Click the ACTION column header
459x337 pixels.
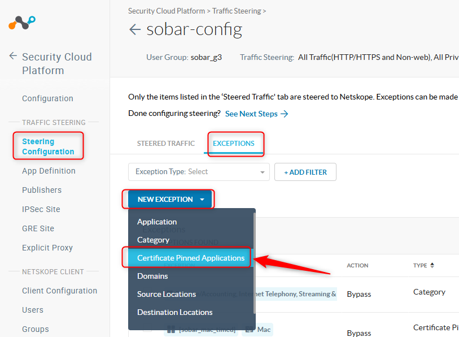357,265
